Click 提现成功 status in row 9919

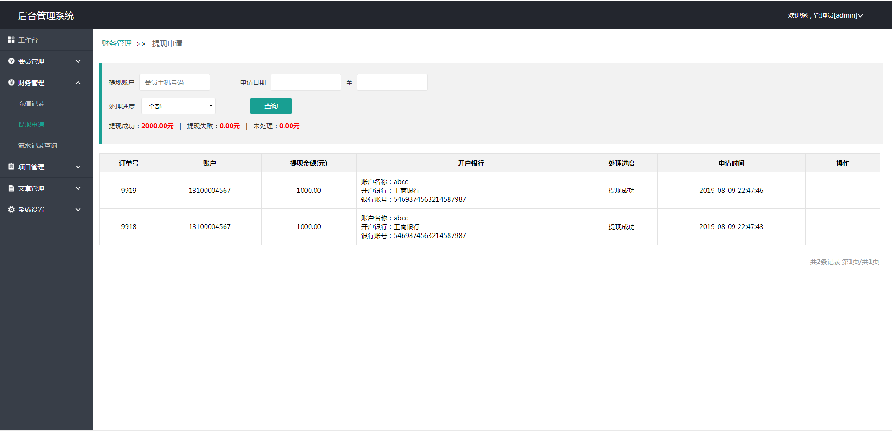(x=621, y=191)
